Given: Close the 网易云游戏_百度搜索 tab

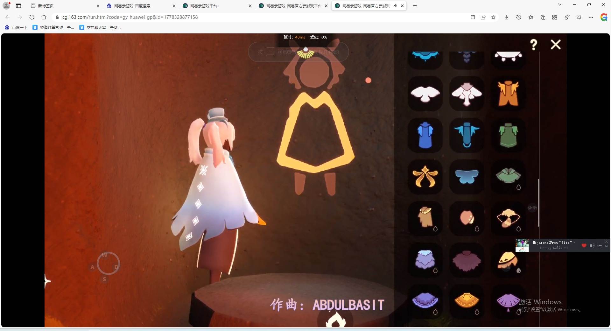Looking at the screenshot, I should click(x=174, y=6).
